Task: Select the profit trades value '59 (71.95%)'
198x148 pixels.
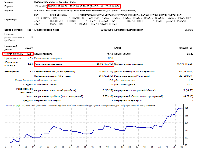Action: (x=106, y=76)
